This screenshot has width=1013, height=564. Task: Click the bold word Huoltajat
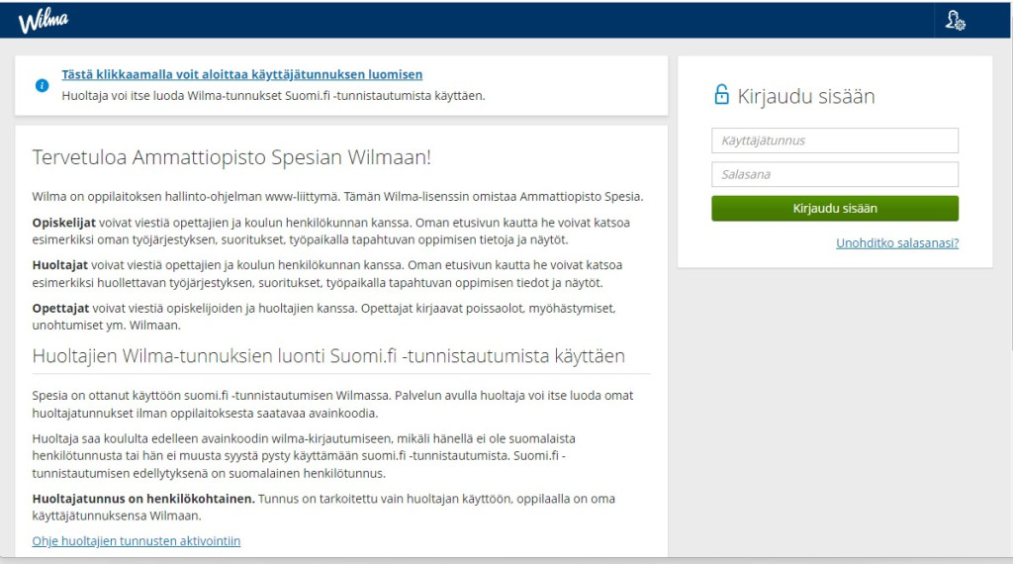coord(60,265)
